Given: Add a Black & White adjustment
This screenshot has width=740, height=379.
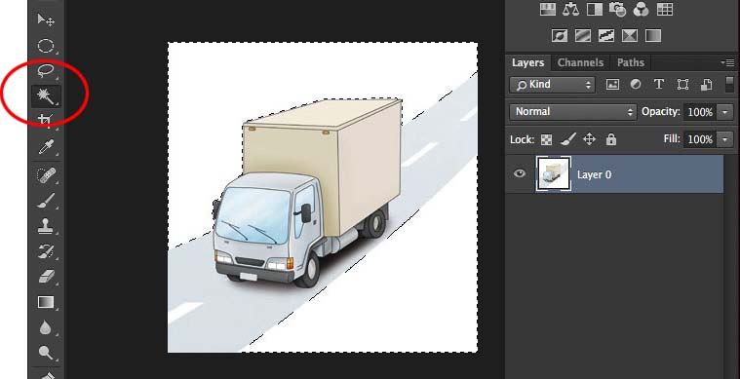Looking at the screenshot, I should click(x=595, y=9).
